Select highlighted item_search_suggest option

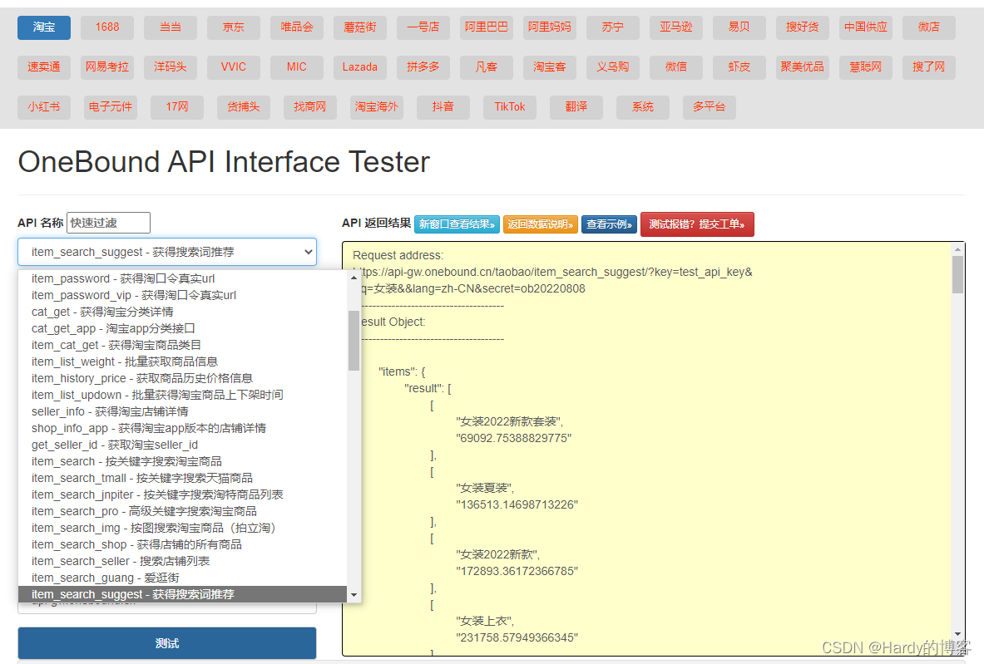point(183,594)
